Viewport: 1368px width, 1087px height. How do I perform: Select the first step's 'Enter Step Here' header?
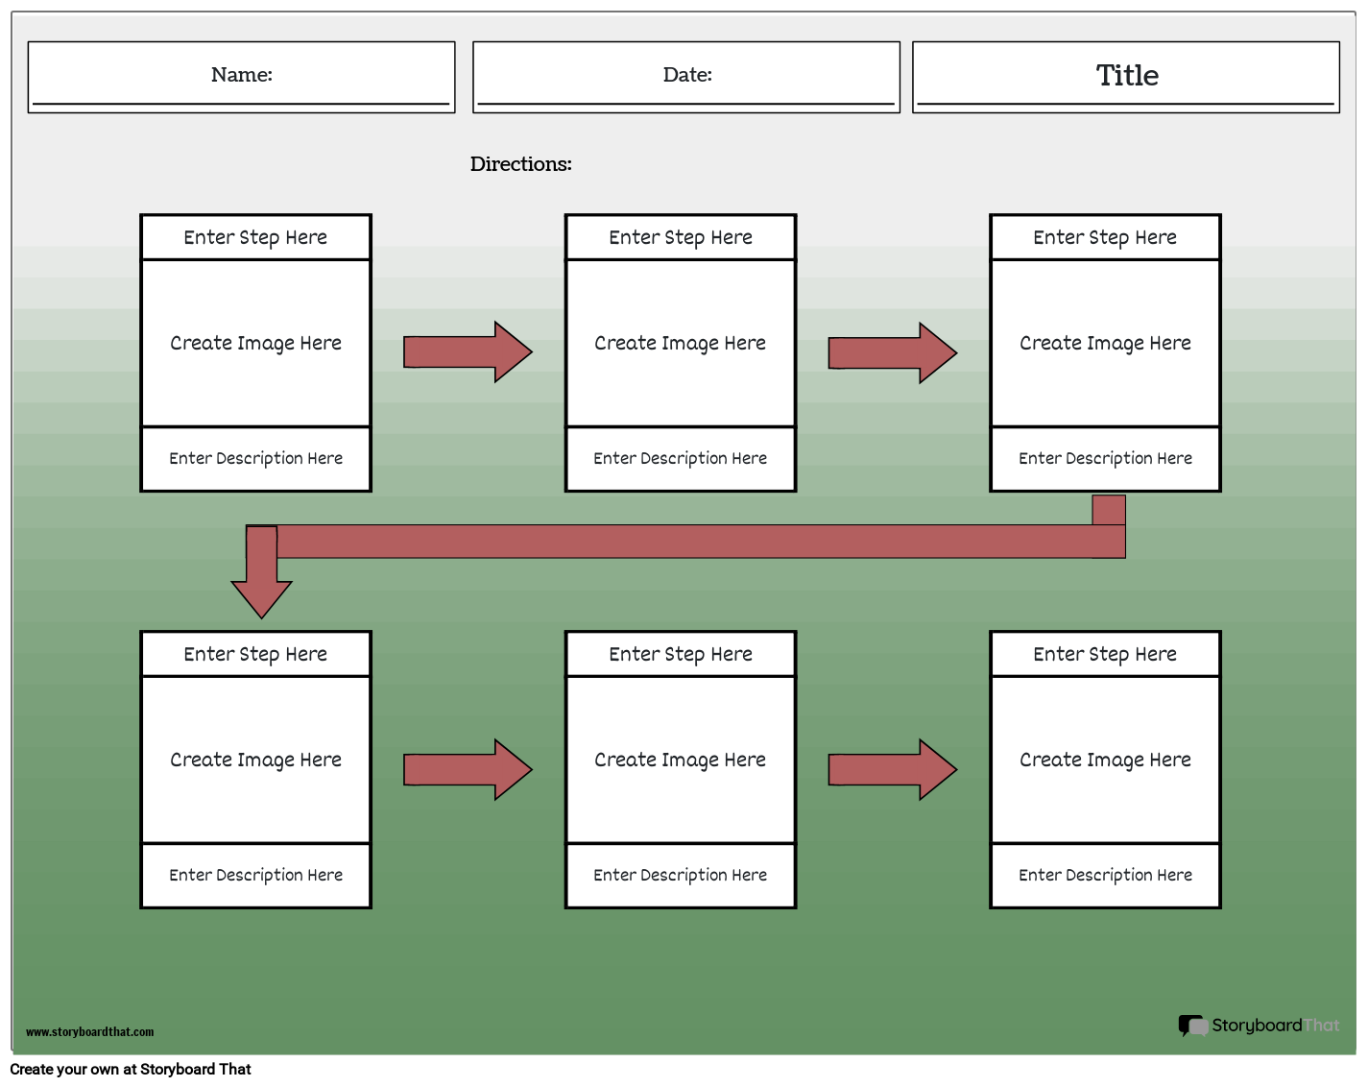[255, 237]
